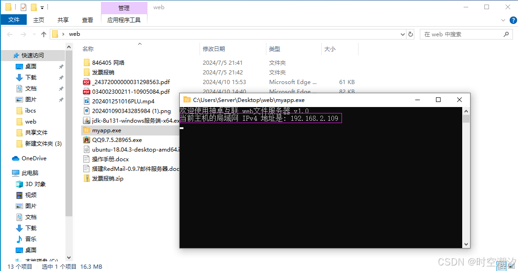Screen dimensions: 518x271
Task: Select the 20240109034328​5984 (1).png image icon
Action: 87,111
